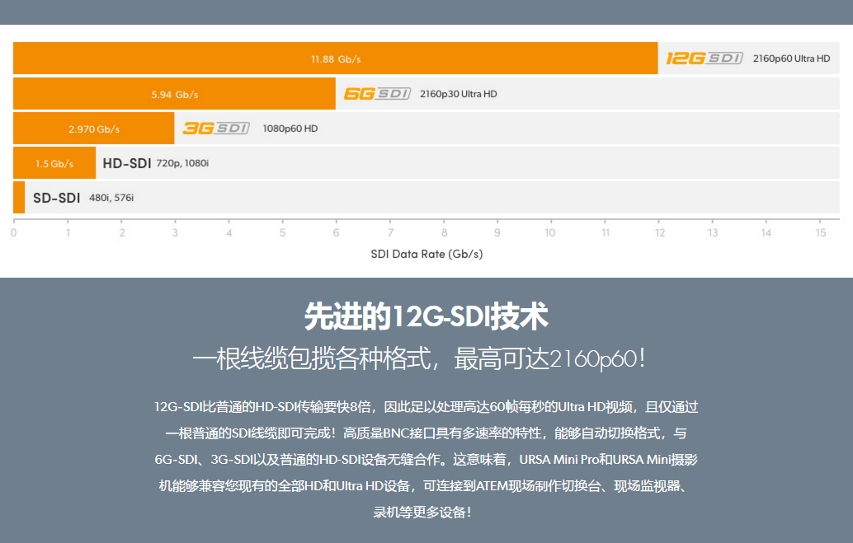
Task: Click the 1080p60 HD format label
Action: coord(290,129)
